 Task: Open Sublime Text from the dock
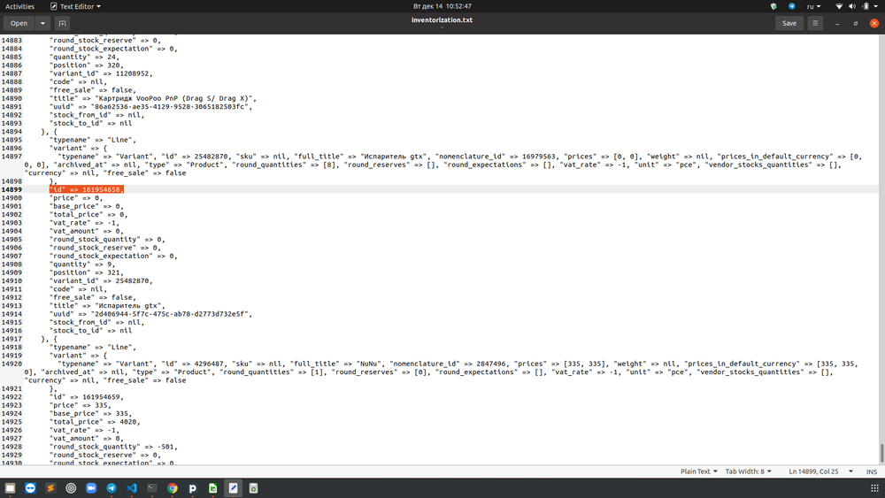point(50,488)
